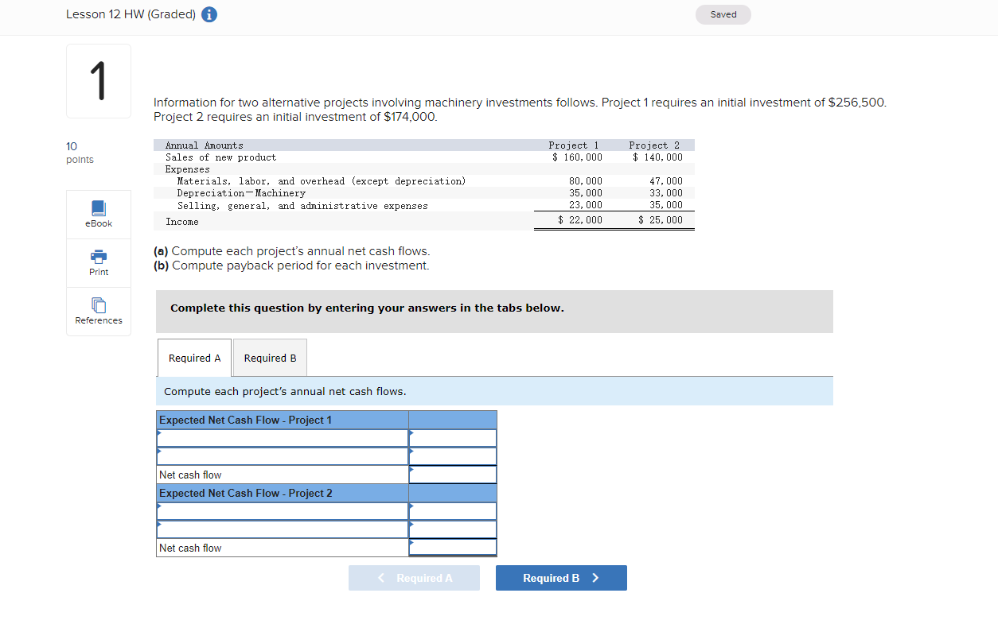Click Project 1 depreciation value 35,000
The height and width of the screenshot is (624, 998).
coord(586,193)
